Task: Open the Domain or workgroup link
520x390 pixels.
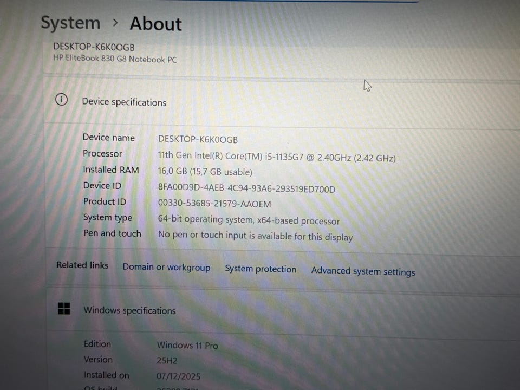Action: click(x=166, y=267)
